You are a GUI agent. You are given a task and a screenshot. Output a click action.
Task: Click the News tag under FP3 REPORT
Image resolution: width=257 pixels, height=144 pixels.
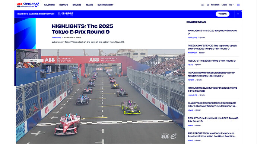[190, 141]
